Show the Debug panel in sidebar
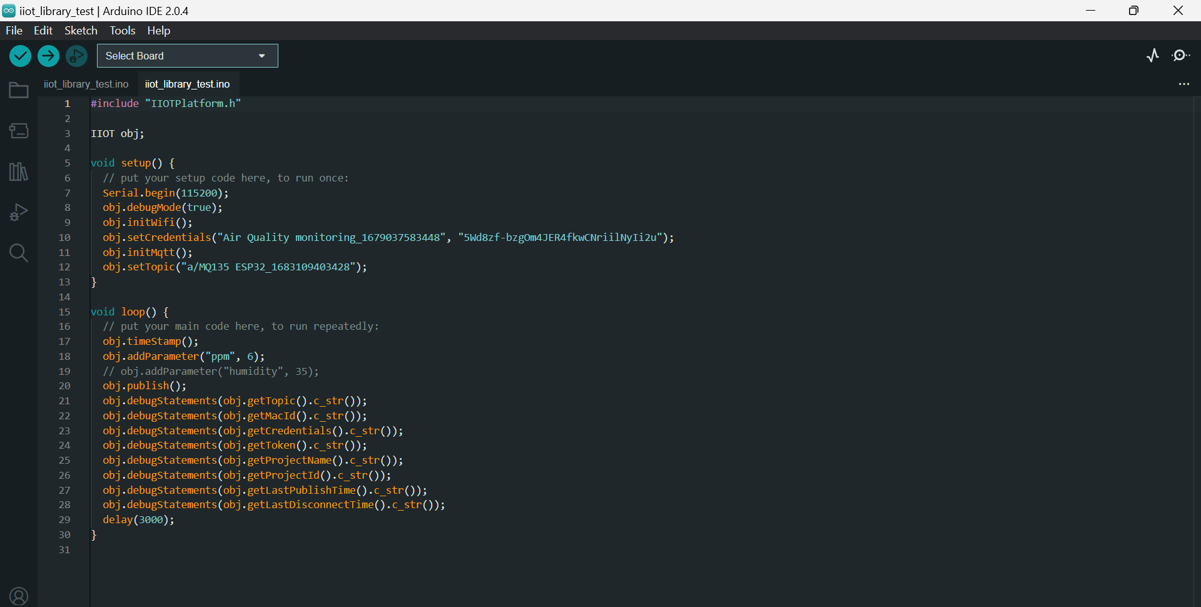 tap(19, 212)
